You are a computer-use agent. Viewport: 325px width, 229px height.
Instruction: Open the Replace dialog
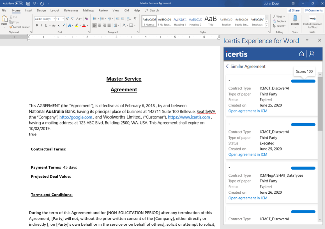tap(279, 21)
